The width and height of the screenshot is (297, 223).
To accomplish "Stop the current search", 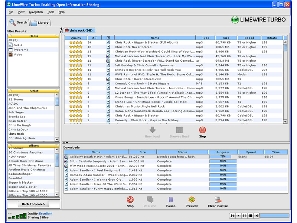I will tap(202, 131).
